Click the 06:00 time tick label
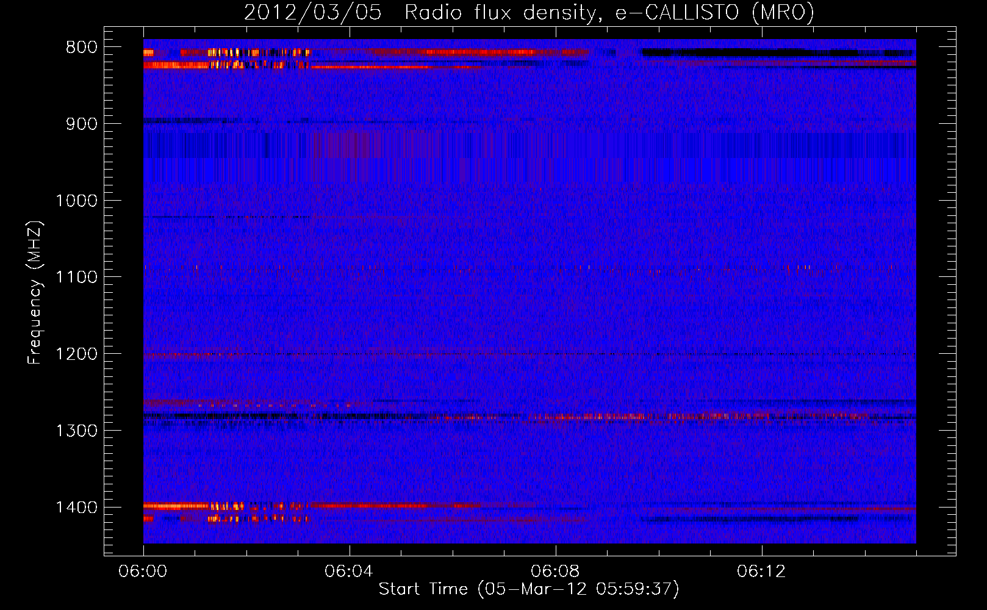Image resolution: width=987 pixels, height=610 pixels. pyautogui.click(x=143, y=572)
